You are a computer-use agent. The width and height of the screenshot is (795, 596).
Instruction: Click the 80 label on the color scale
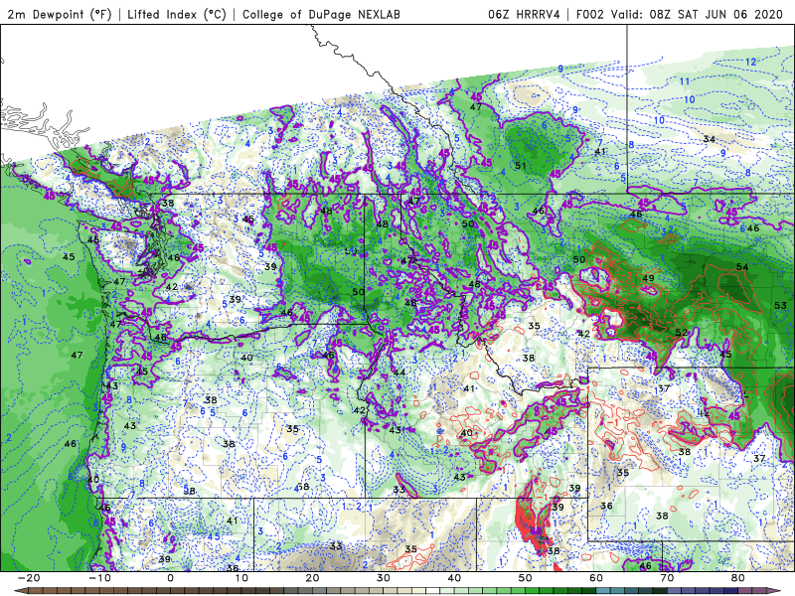tap(738, 578)
